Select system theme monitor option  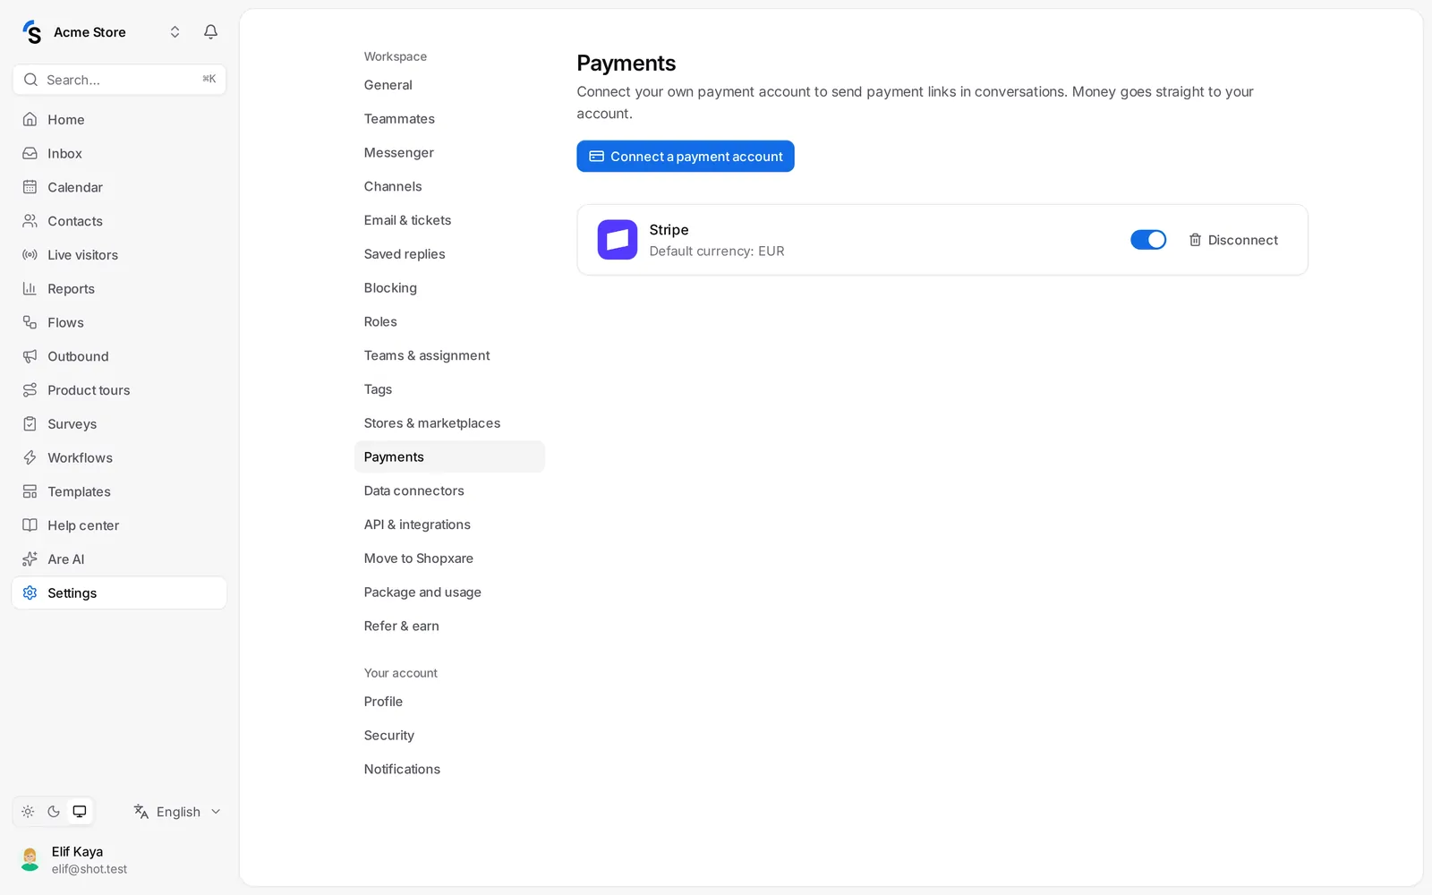click(80, 812)
